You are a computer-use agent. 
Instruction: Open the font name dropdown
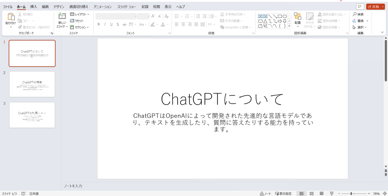coord(135,16)
